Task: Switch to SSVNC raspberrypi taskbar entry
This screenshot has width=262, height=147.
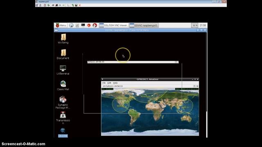Action: click(x=144, y=25)
